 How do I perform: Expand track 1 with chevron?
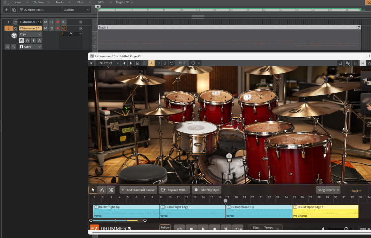(81, 22)
